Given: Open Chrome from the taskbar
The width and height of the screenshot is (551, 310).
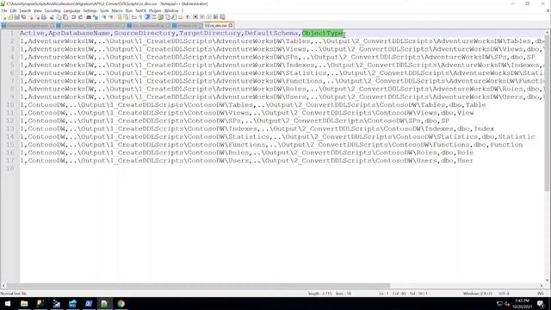Looking at the screenshot, I should point(121,304).
